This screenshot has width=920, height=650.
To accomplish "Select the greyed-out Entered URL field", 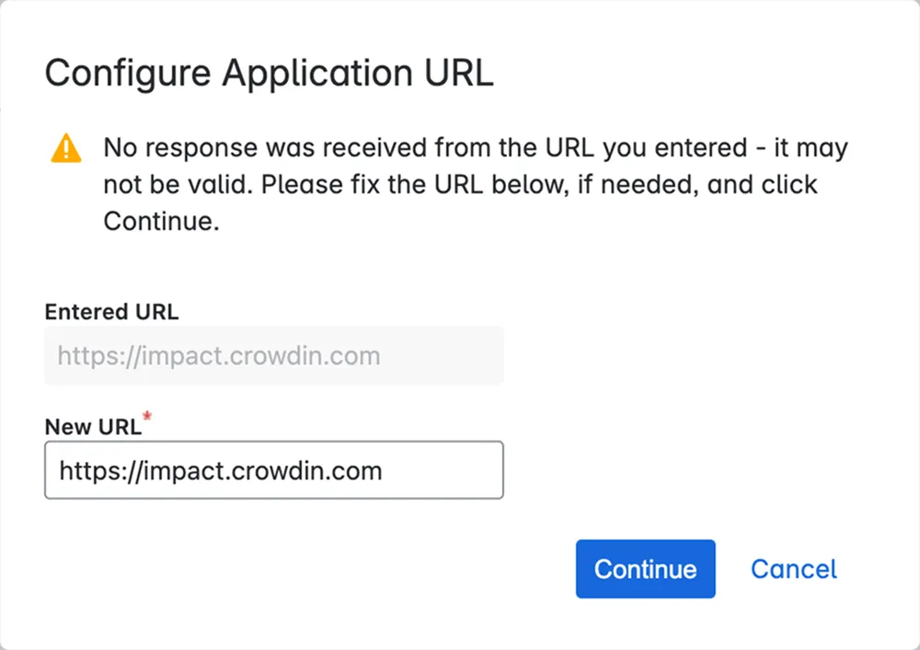I will click(x=273, y=355).
